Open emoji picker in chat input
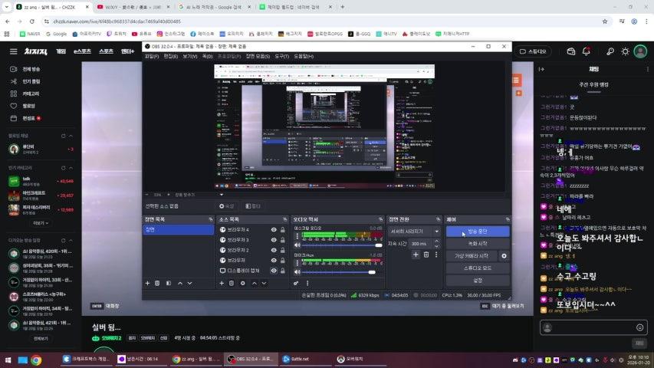Viewport: 654px width, 368px height. pyautogui.click(x=639, y=327)
